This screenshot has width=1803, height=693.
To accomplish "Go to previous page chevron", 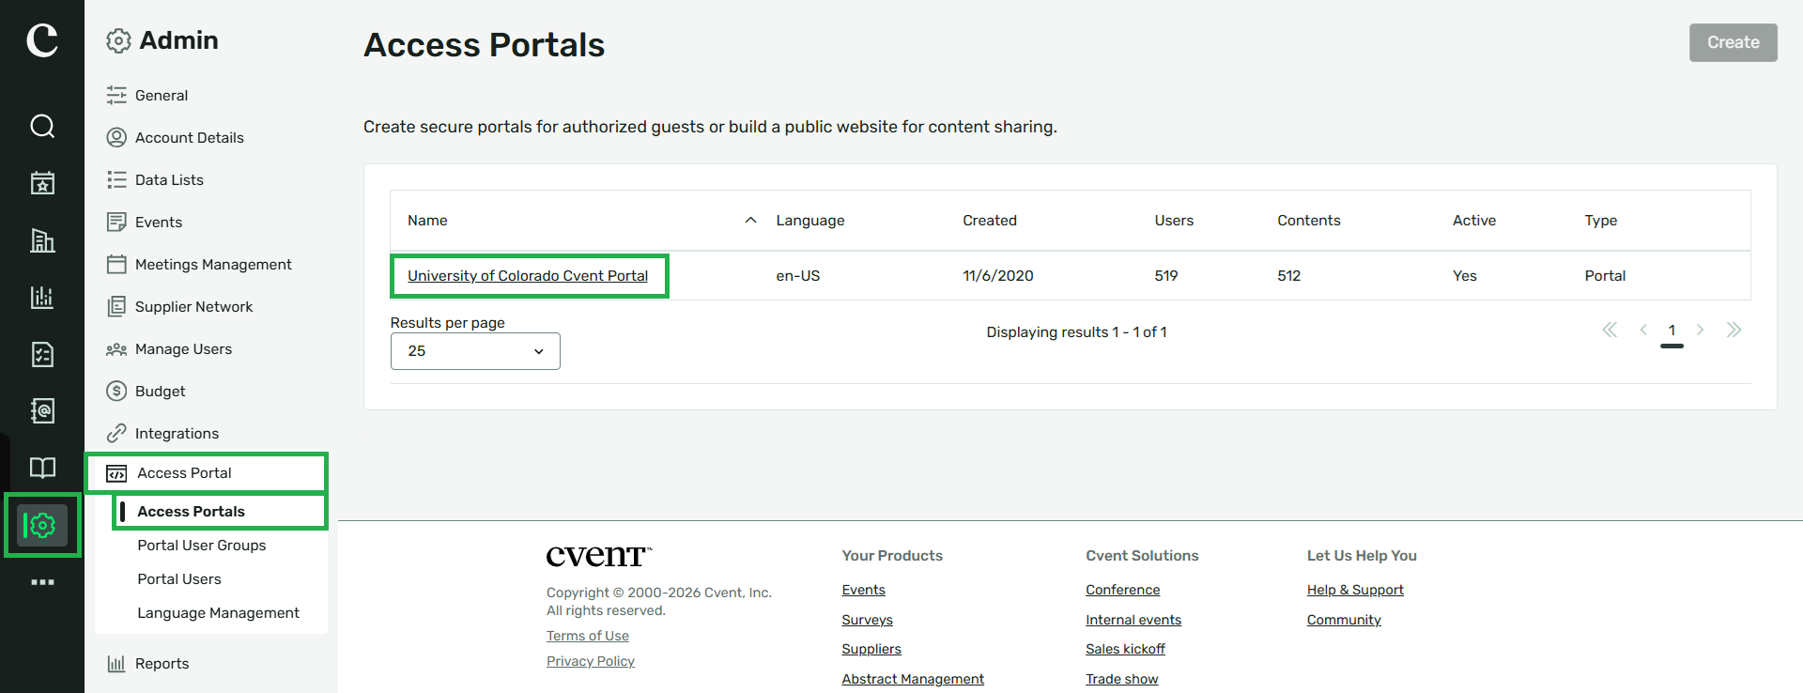I will point(1643,330).
